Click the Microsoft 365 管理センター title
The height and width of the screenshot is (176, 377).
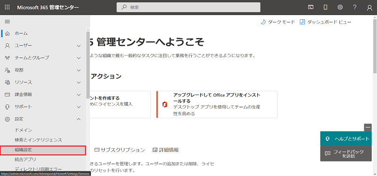tap(48, 8)
